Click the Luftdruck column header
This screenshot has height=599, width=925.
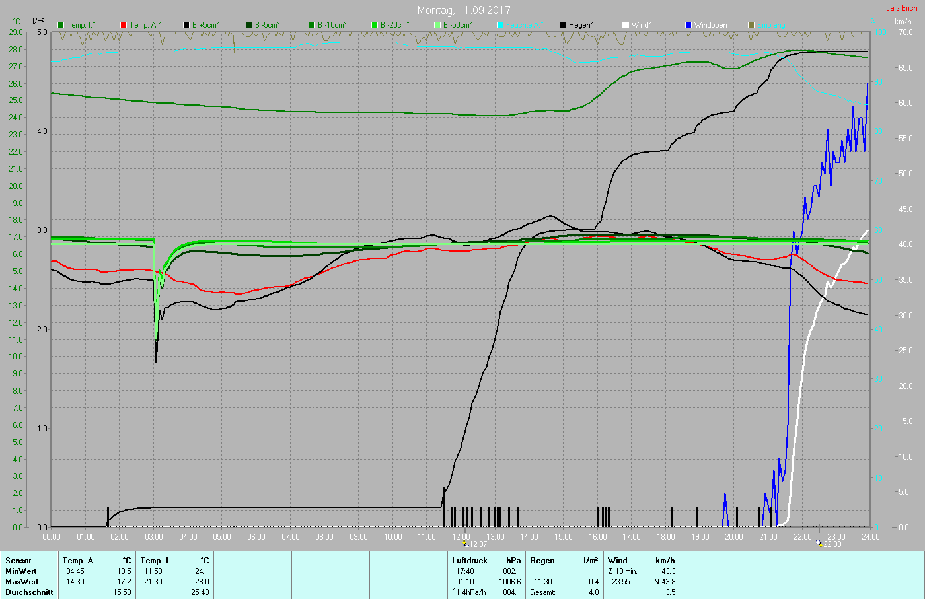470,561
